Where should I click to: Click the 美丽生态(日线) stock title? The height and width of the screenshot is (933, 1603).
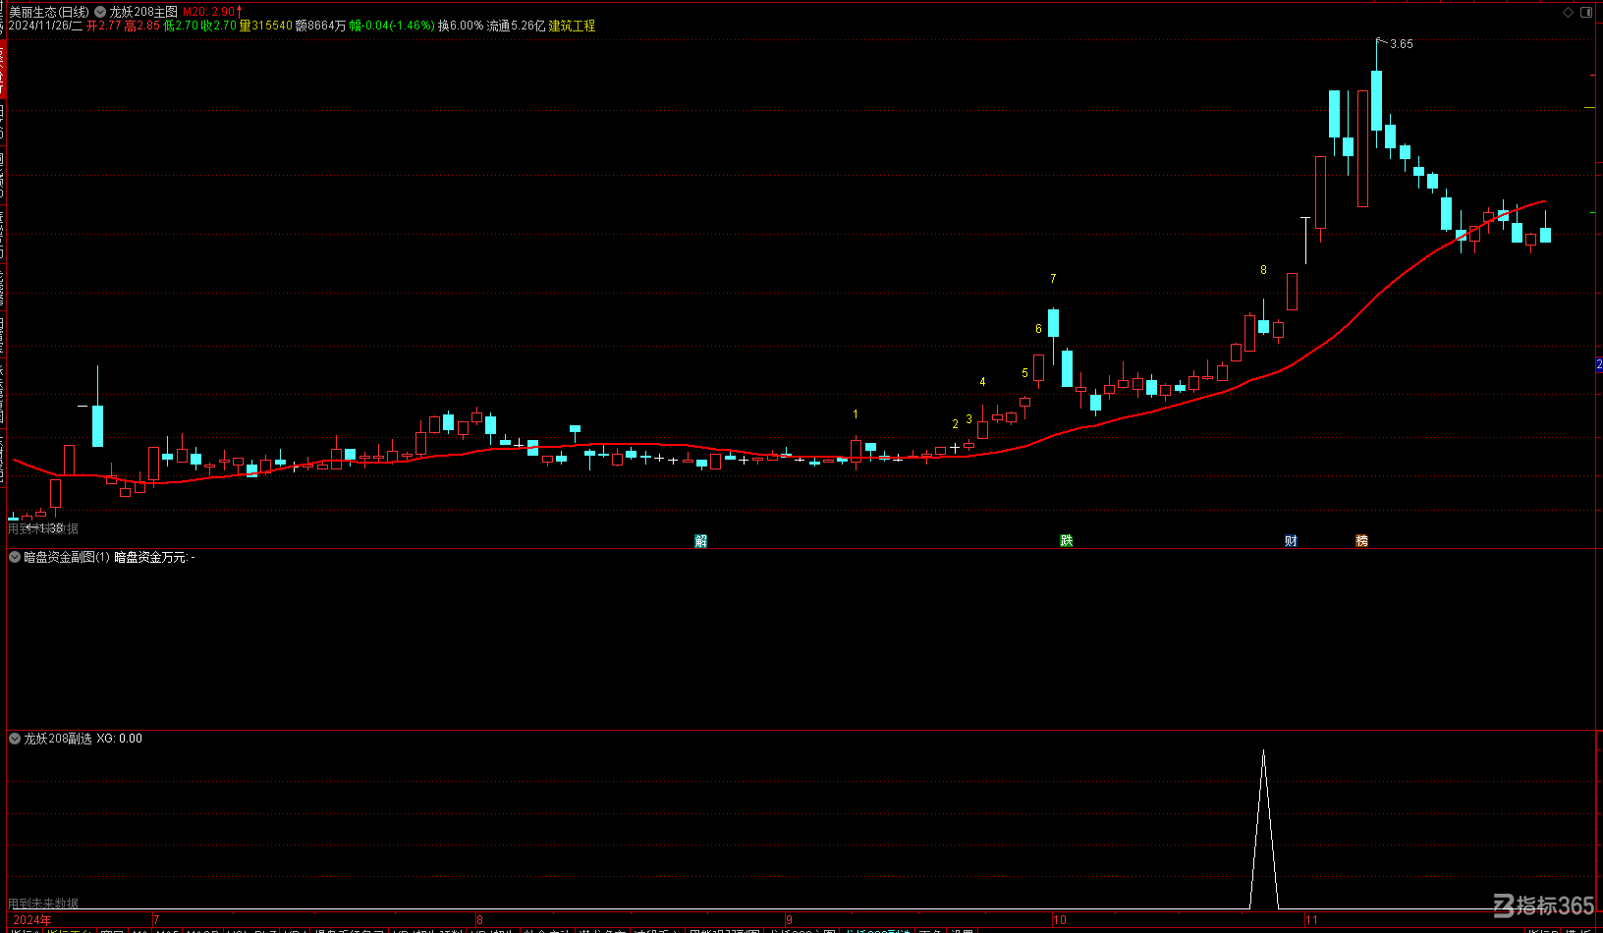(49, 12)
